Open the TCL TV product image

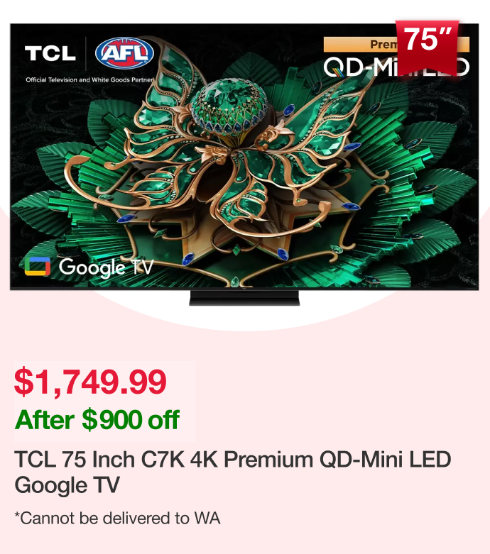click(x=244, y=165)
